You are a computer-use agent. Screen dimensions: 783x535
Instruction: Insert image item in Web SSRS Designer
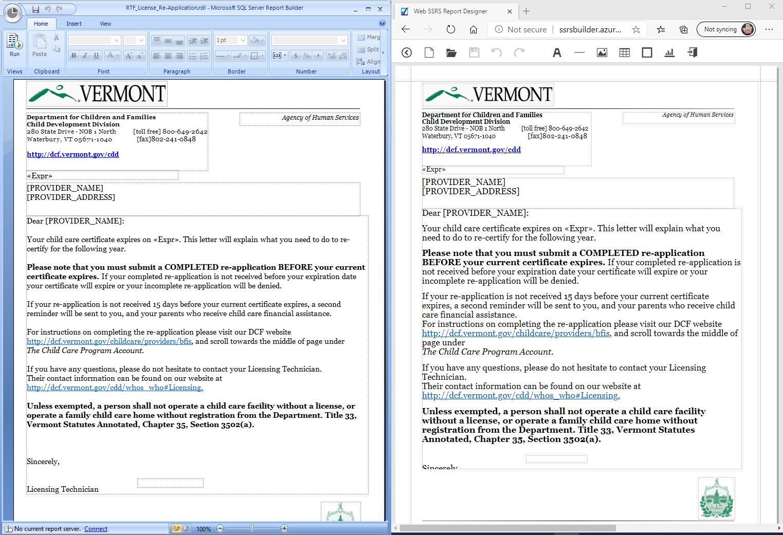coord(602,52)
